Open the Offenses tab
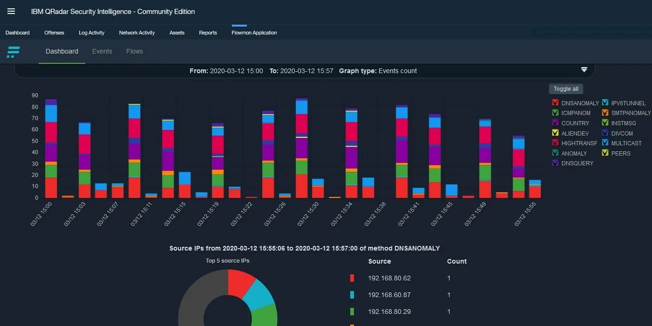This screenshot has height=326, width=652. tap(54, 33)
